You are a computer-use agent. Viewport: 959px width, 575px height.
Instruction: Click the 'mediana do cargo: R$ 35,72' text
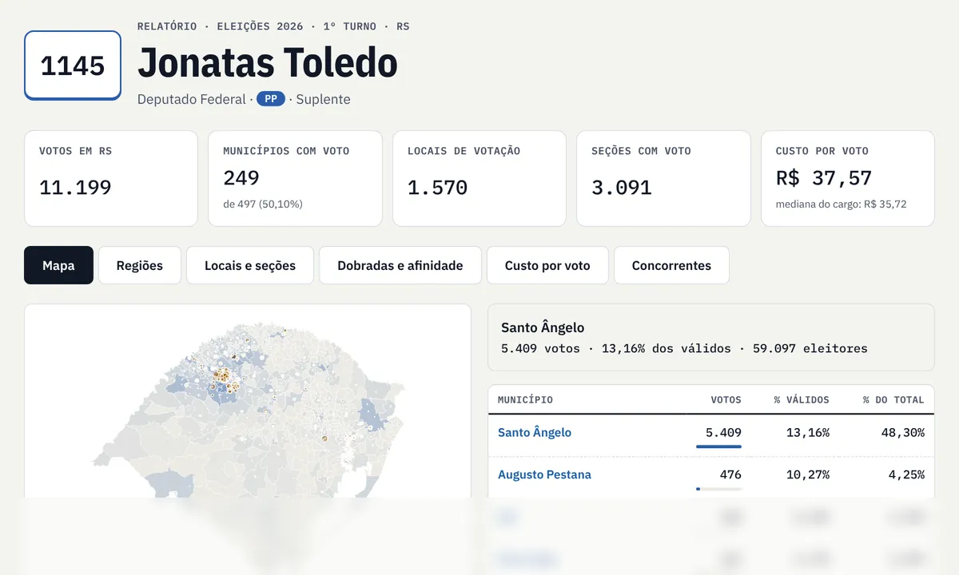[x=842, y=204]
